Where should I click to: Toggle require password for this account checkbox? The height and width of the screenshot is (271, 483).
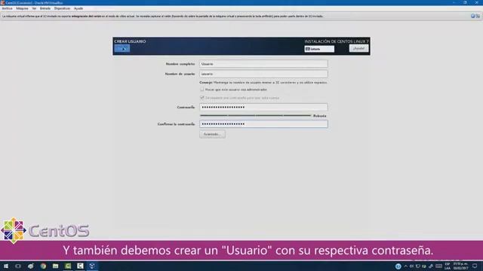point(202,98)
